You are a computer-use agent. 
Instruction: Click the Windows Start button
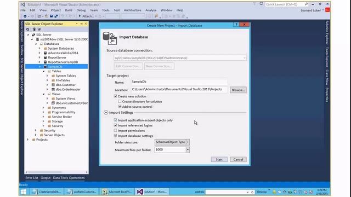pos(24,192)
